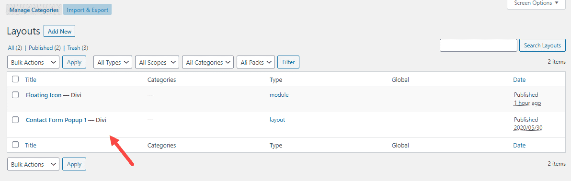Click the top Apply button
This screenshot has width=571, height=181.
pos(74,62)
